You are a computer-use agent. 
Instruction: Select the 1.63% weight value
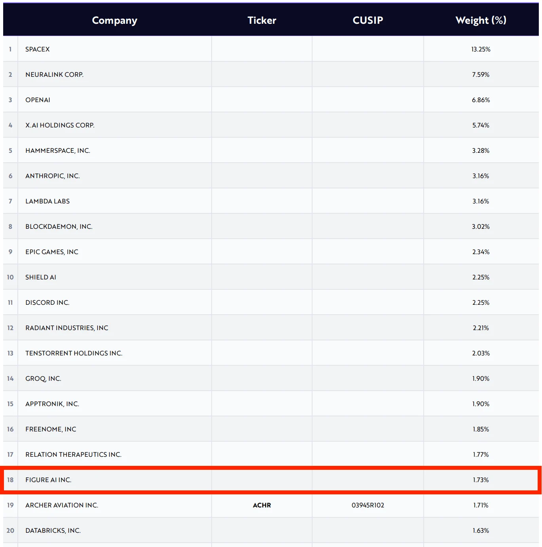[481, 530]
